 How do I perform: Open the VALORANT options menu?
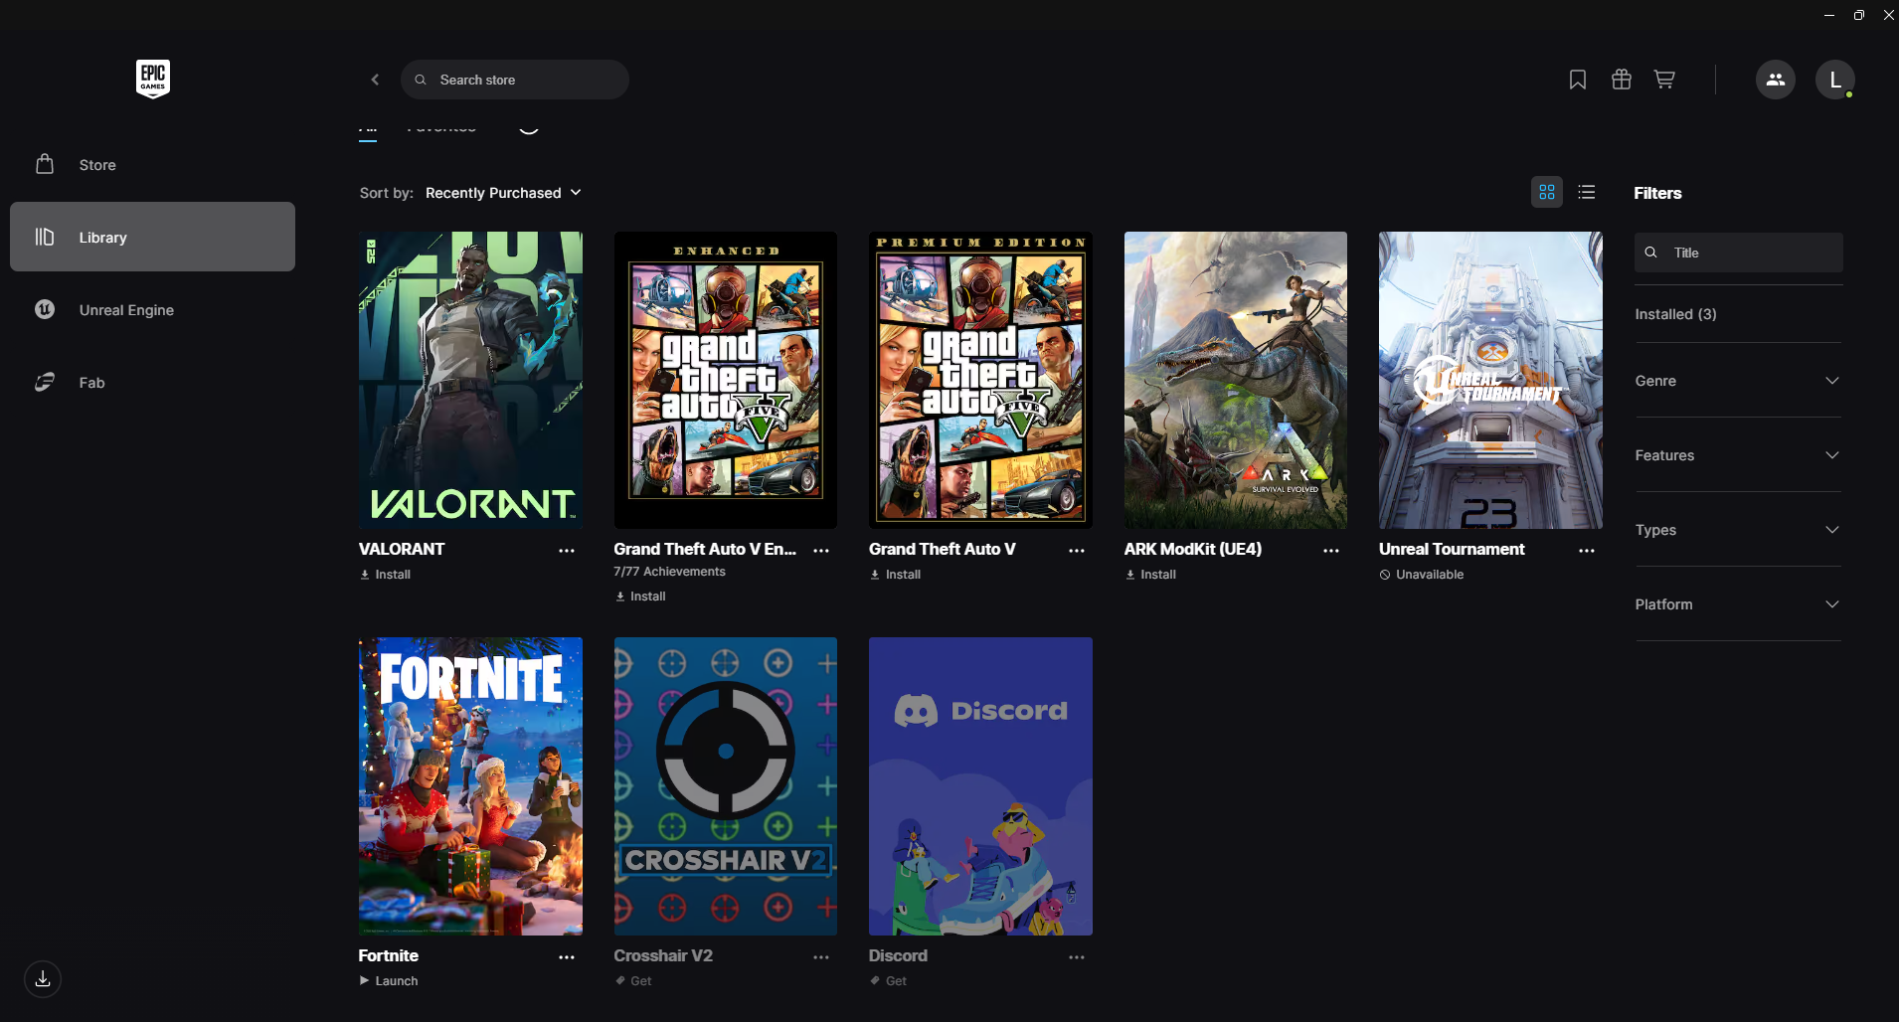(566, 550)
